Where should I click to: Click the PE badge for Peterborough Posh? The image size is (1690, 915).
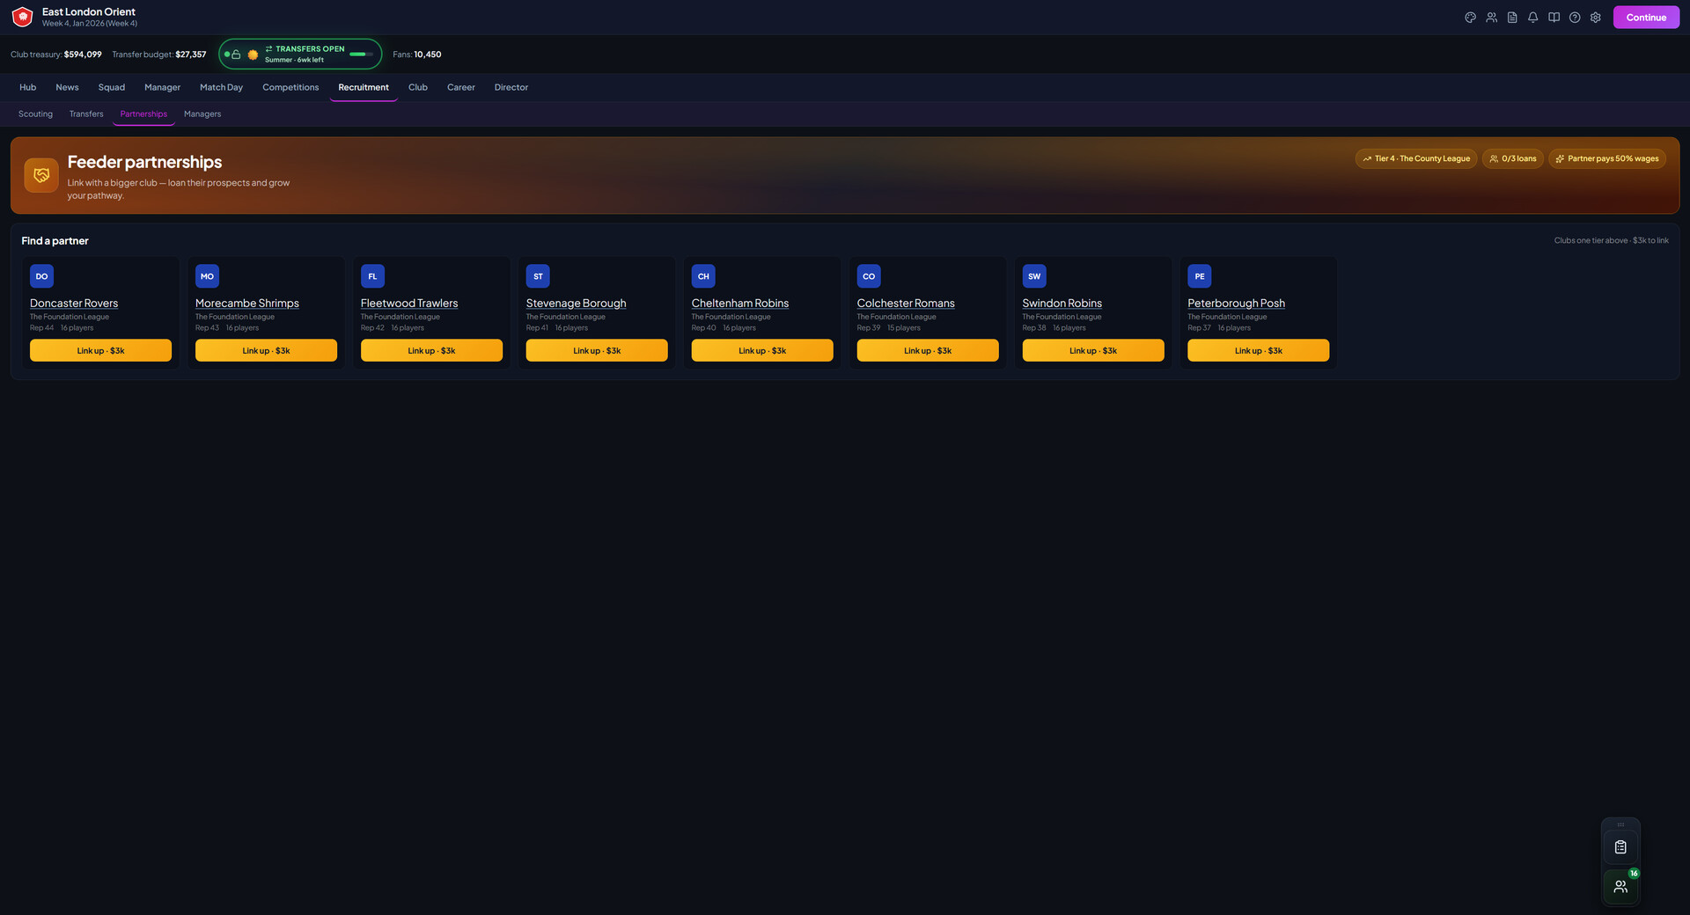click(x=1200, y=276)
